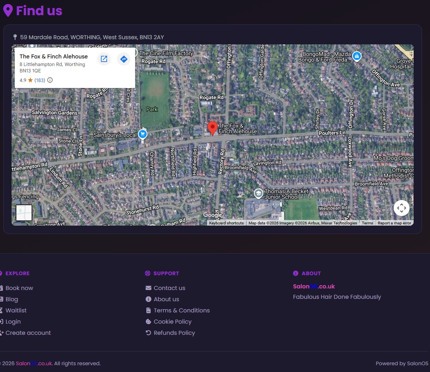Screen dimensions: 430x372
Task: Click the Westdean Rd road label
Action: coord(333,208)
